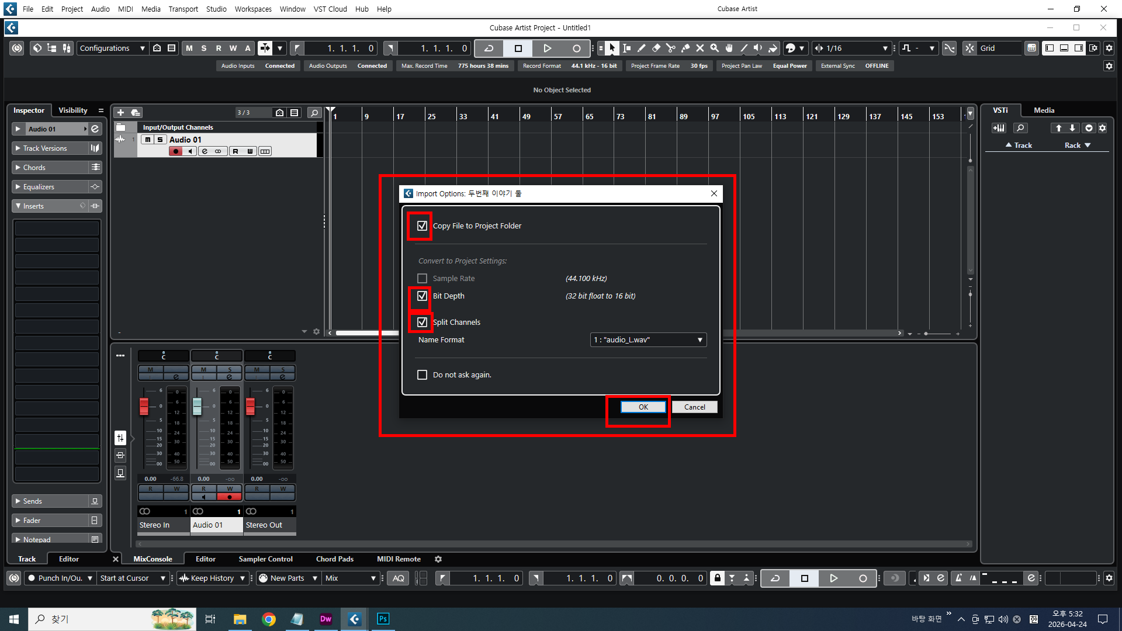The width and height of the screenshot is (1122, 631).
Task: Toggle the Bit Depth checkbox
Action: coord(422,296)
